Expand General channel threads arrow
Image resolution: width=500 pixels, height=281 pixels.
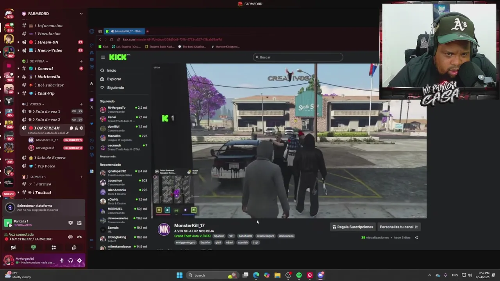coord(18,69)
